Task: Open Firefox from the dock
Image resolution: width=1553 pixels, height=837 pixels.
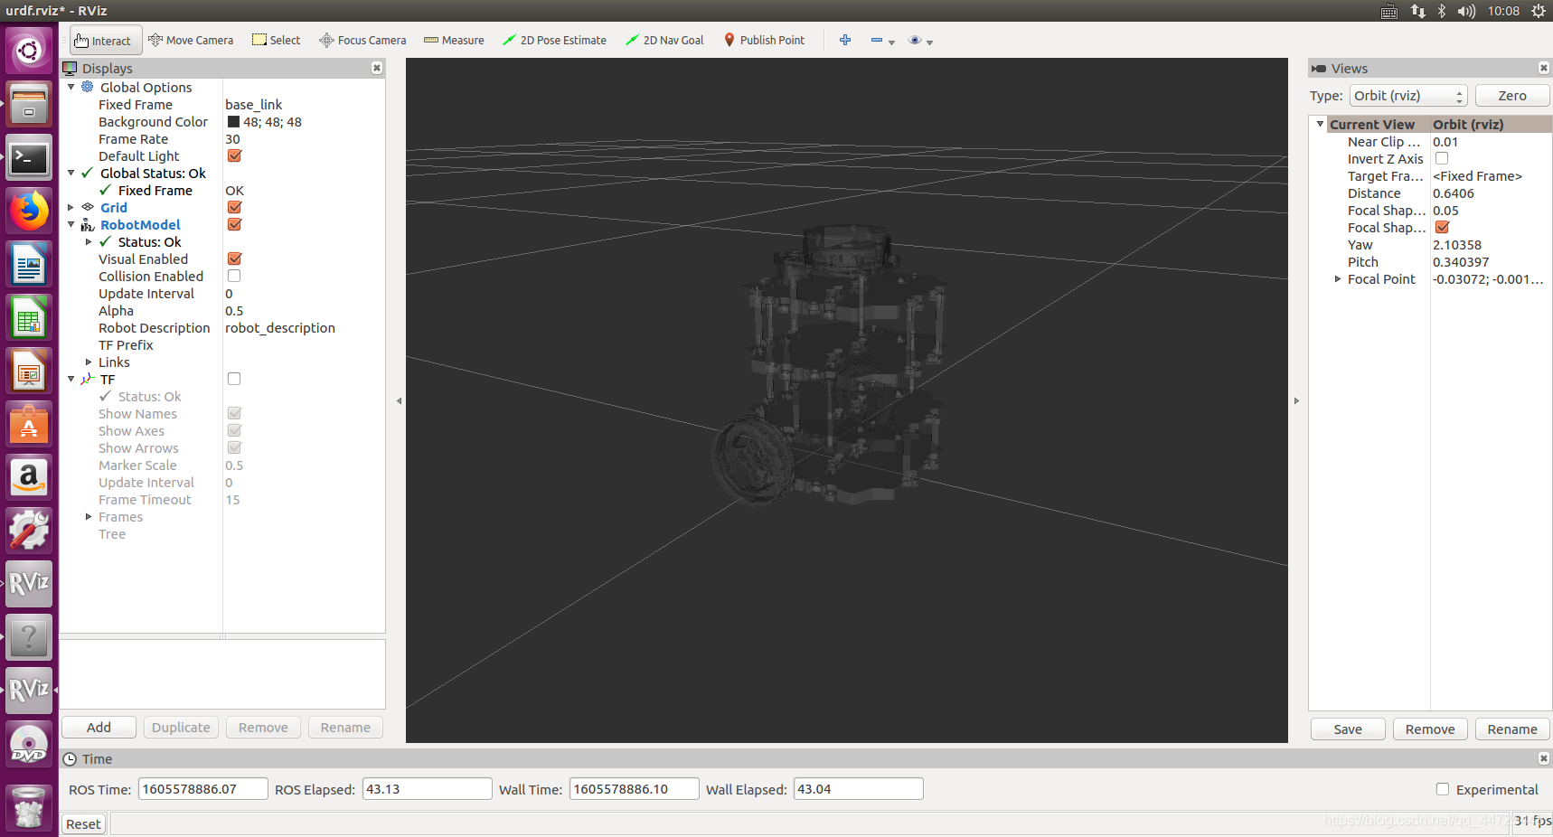Action: pyautogui.click(x=29, y=211)
